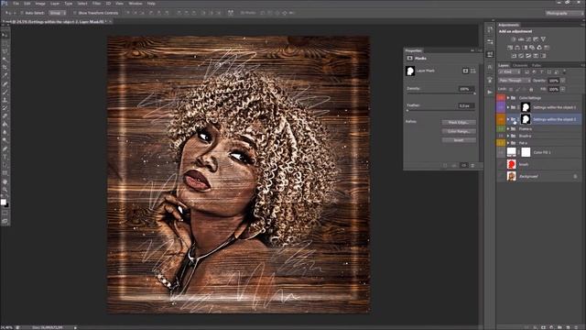Image resolution: width=586 pixels, height=330 pixels.
Task: Show the brush layer
Action: coord(501,164)
